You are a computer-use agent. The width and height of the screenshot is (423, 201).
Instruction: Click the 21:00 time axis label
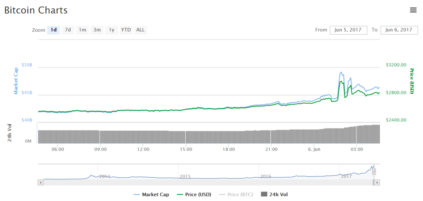[x=271, y=149]
